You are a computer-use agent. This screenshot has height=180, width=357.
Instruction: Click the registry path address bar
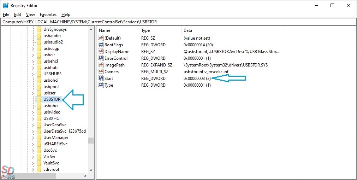[177, 22]
